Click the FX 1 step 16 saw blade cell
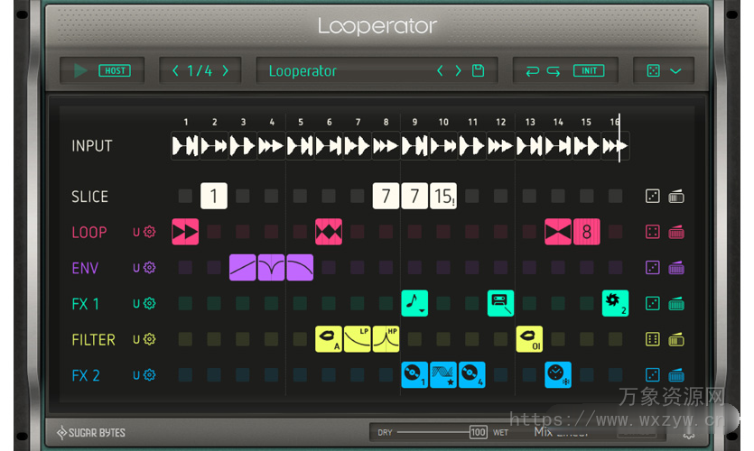Viewport: 754px width, 451px height. point(616,303)
